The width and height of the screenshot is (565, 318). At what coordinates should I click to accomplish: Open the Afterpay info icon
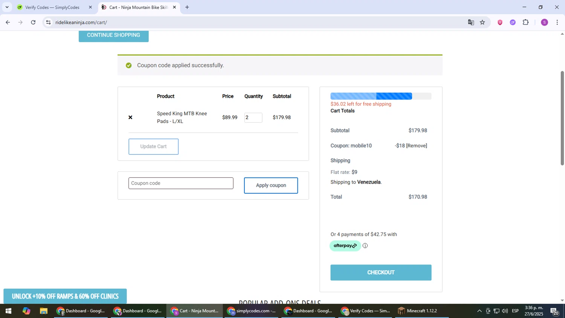pyautogui.click(x=365, y=246)
